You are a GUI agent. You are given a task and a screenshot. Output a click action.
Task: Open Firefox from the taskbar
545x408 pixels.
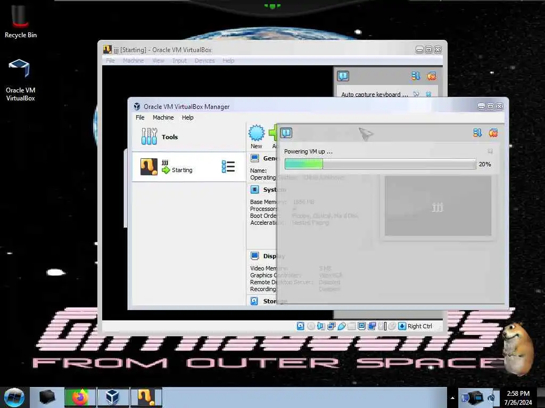[x=80, y=397]
